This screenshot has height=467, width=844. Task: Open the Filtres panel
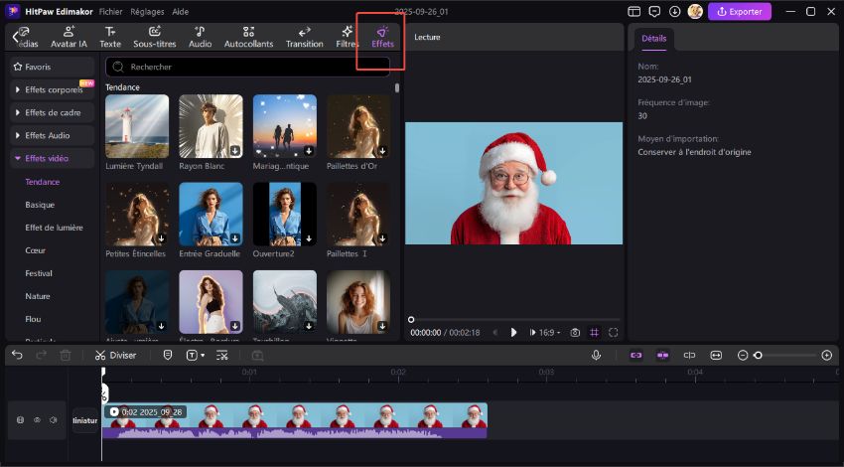(x=348, y=37)
